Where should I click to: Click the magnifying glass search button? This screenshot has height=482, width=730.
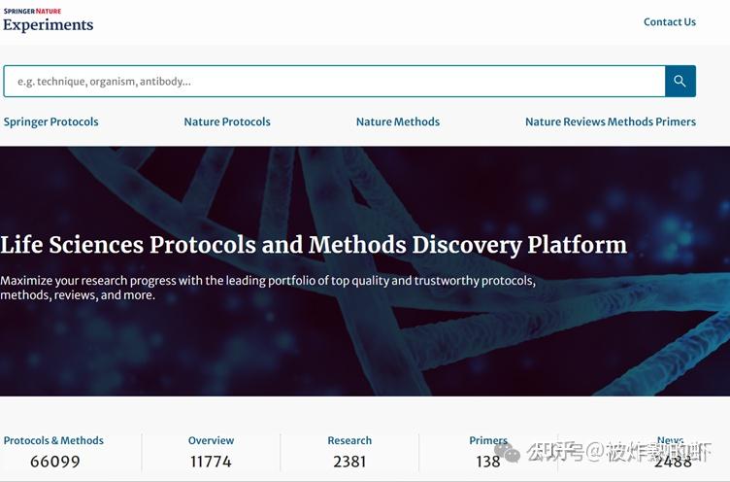680,82
